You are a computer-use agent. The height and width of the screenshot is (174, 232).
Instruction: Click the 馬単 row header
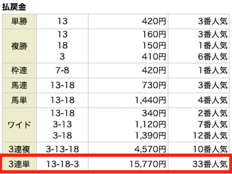click(19, 100)
